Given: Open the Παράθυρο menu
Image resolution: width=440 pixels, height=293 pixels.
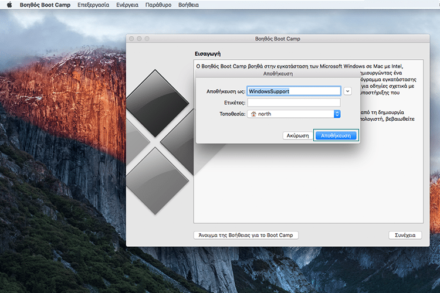Looking at the screenshot, I should [x=158, y=5].
